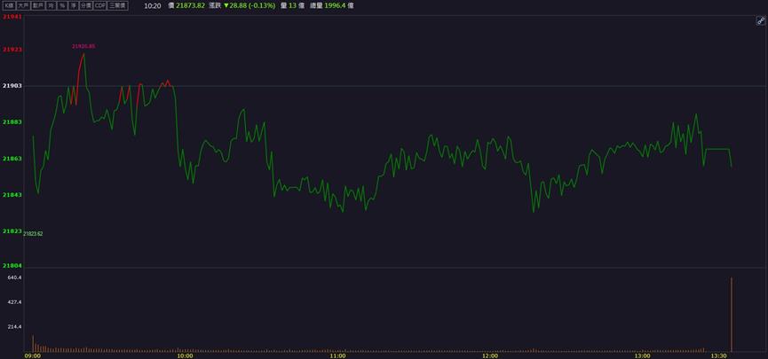
Task: Click the 10:20 time readout
Action: point(154,6)
